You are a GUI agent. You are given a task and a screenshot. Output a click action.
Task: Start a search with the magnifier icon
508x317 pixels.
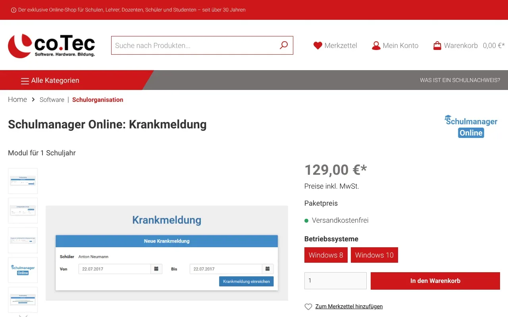point(283,45)
